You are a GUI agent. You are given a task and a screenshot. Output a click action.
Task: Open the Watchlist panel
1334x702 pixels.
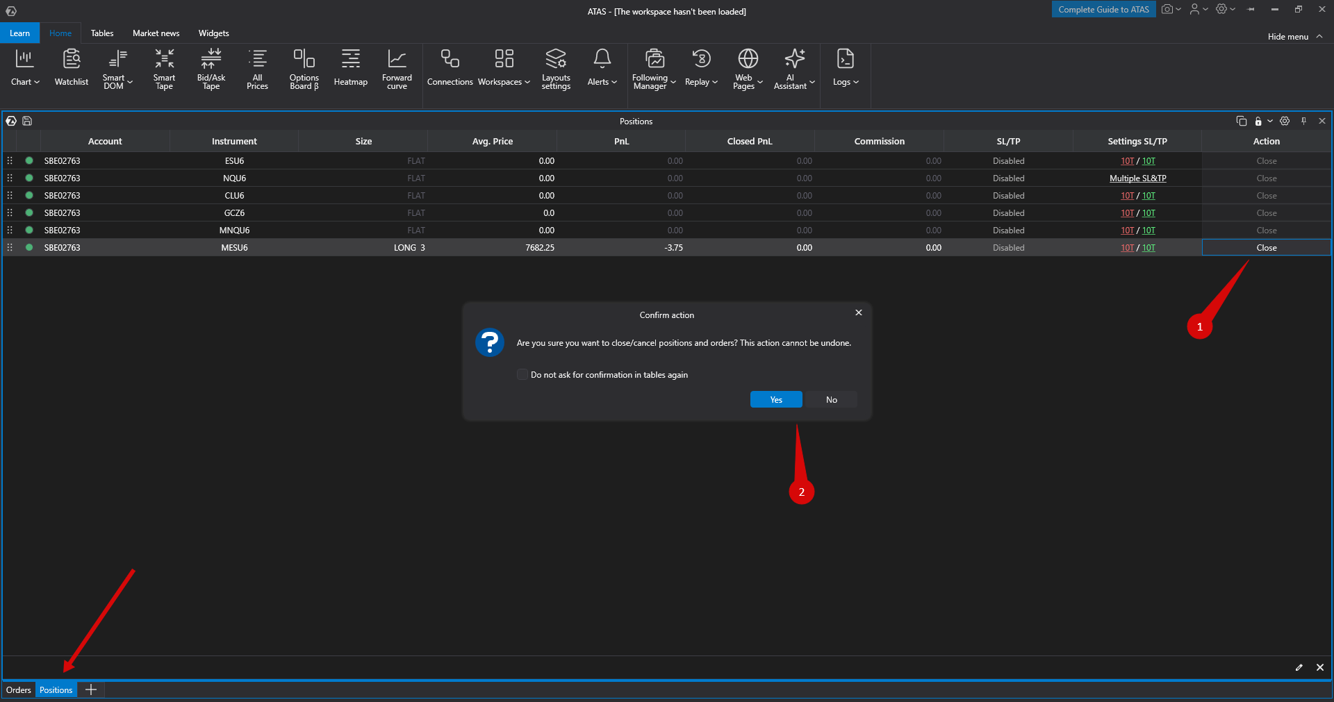(x=72, y=68)
